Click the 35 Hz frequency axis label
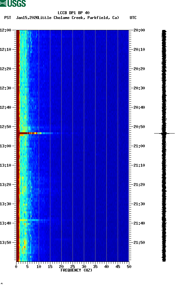 pos(95,267)
